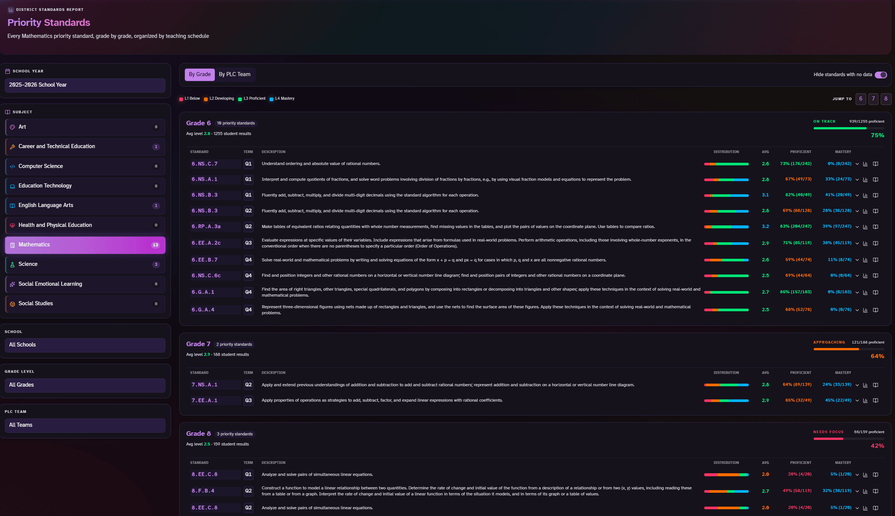Image resolution: width=895 pixels, height=516 pixels.
Task: Jump to grade 8 section
Action: [x=886, y=99]
